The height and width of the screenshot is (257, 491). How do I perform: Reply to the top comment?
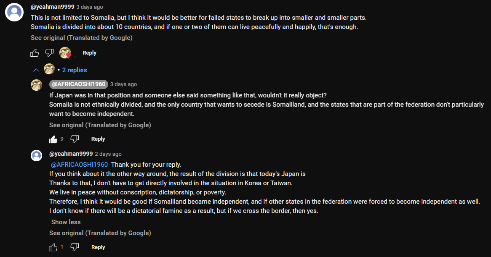click(89, 53)
